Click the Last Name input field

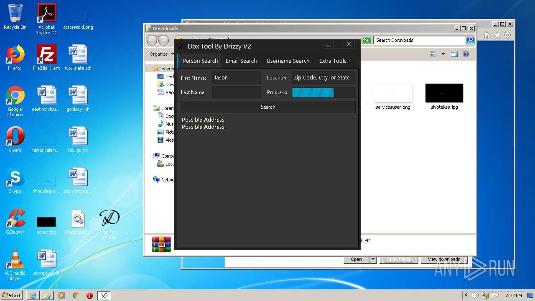click(236, 92)
